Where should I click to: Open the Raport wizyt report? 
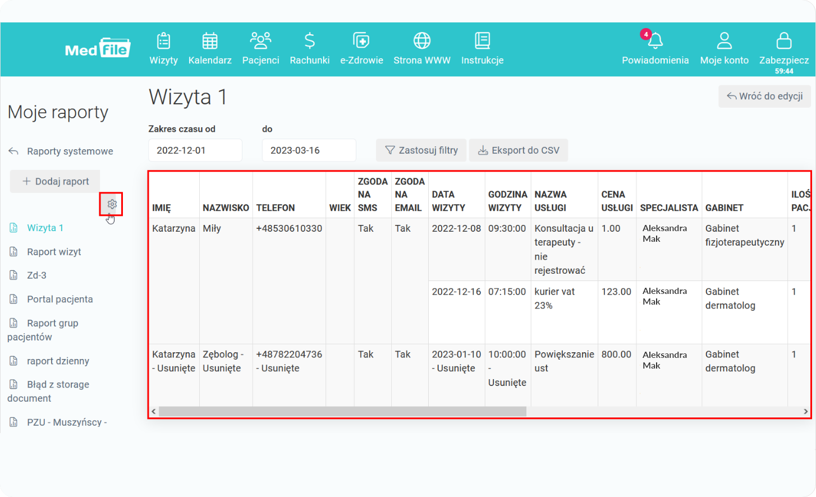point(54,252)
